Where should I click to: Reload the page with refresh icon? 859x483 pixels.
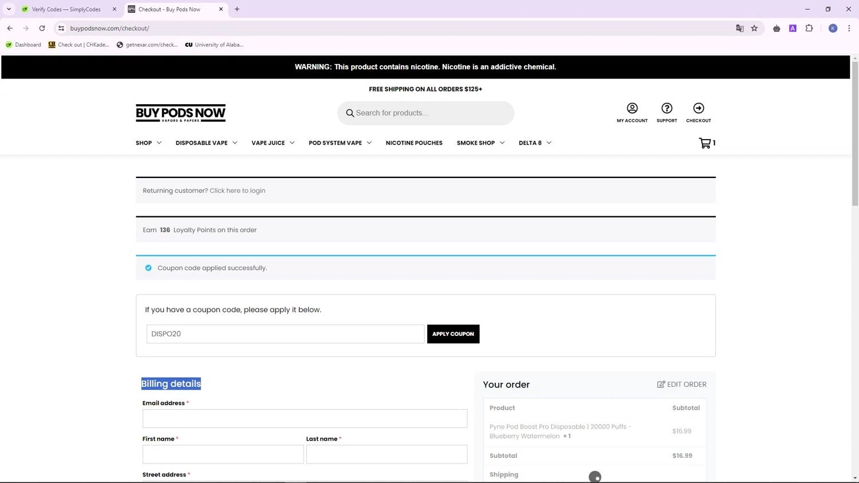[x=42, y=28]
